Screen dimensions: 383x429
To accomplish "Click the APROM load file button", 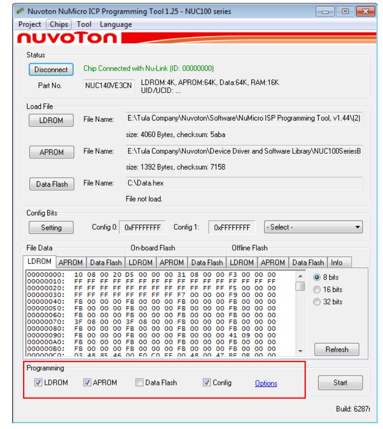I will 51,152.
